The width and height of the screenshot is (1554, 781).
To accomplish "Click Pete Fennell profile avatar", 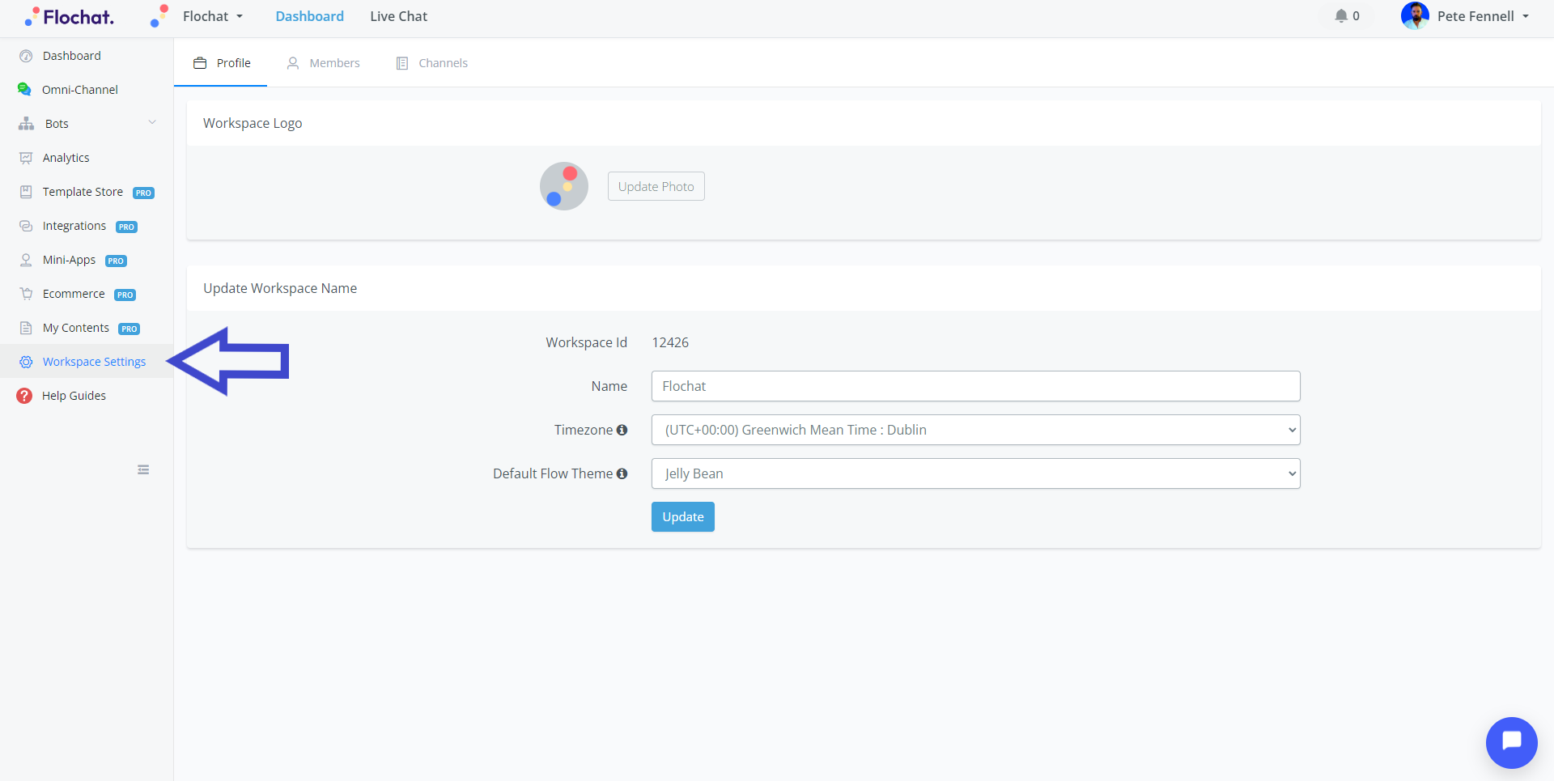I will click(x=1415, y=16).
